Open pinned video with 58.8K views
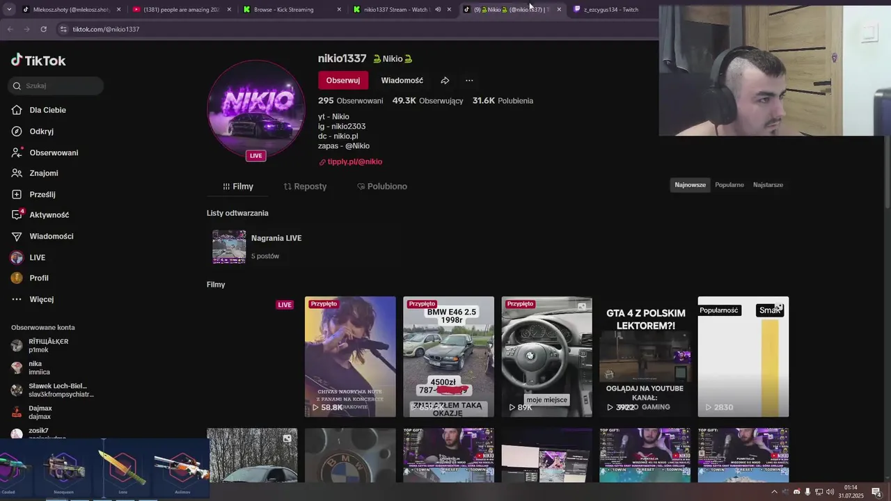891x501 pixels. (350, 357)
